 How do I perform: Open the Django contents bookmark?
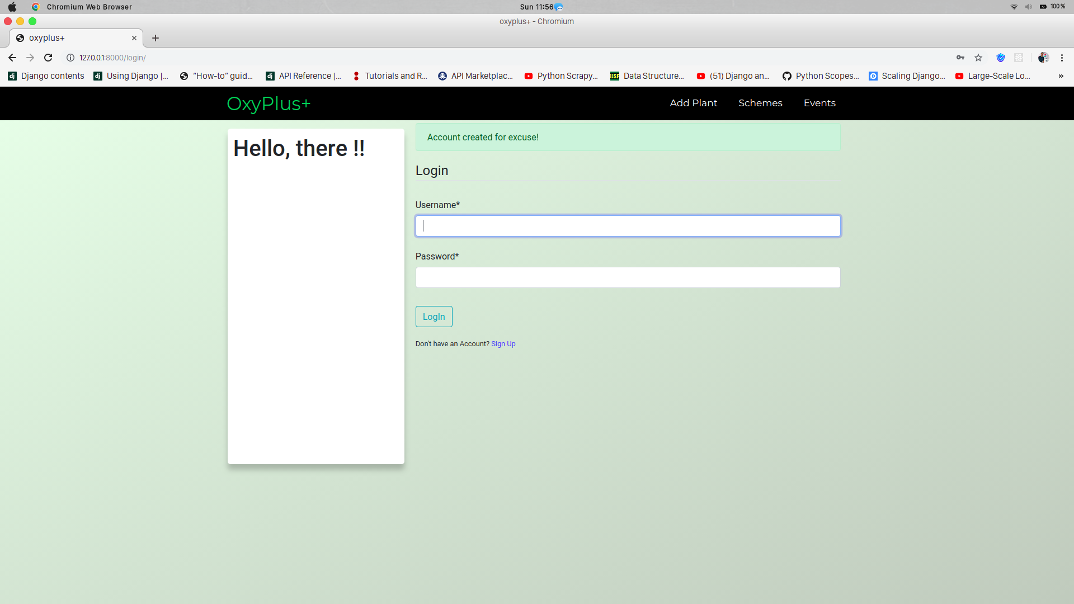46,76
